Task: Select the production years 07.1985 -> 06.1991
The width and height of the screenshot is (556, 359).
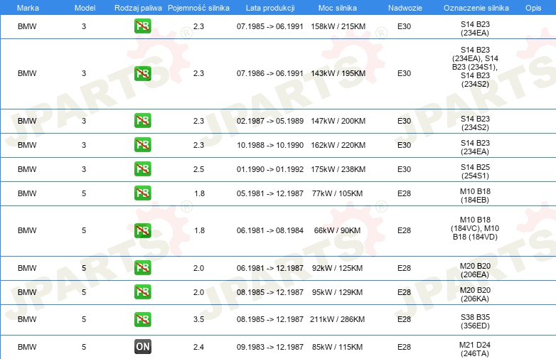Action: [270, 26]
